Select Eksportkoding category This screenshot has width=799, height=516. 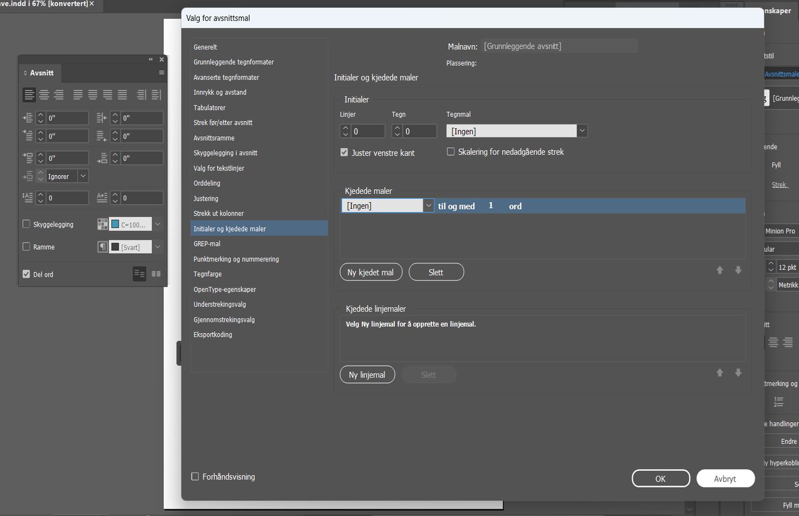click(x=212, y=335)
